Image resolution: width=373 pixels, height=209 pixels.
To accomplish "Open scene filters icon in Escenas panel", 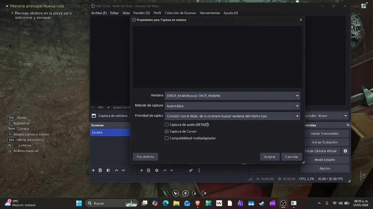I will point(108,170).
